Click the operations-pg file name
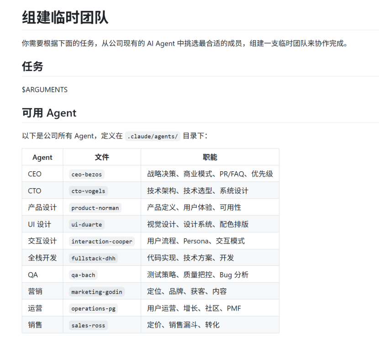 (93, 309)
